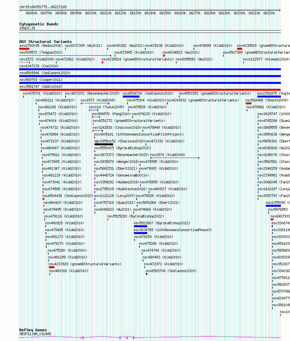Click the blue span line of nsv1573

95,103
